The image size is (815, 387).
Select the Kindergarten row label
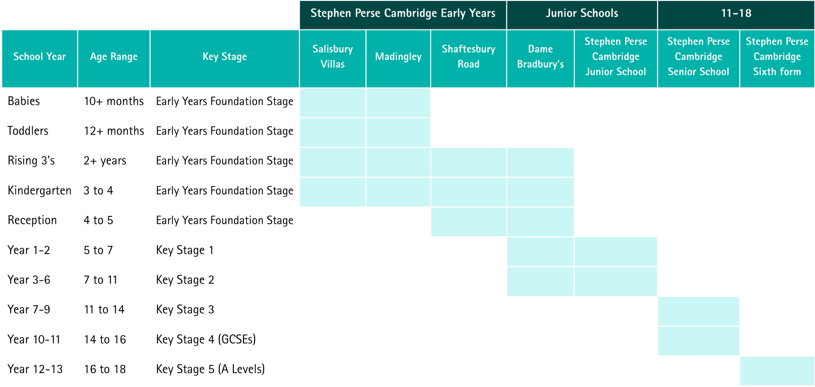(x=40, y=190)
